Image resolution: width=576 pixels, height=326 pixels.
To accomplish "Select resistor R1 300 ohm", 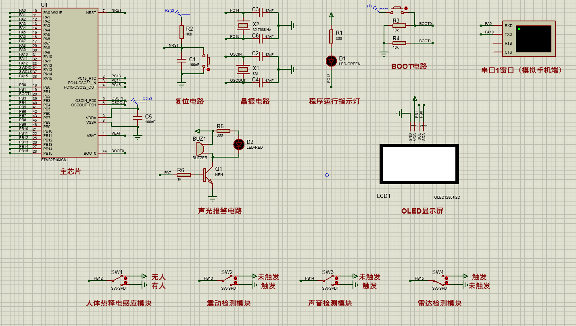I will click(331, 36).
